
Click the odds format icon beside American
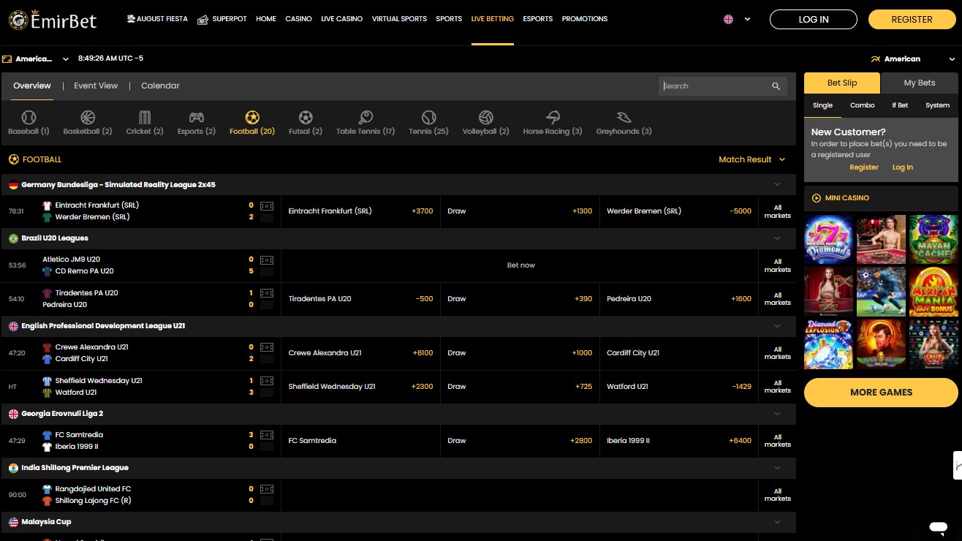pos(875,59)
